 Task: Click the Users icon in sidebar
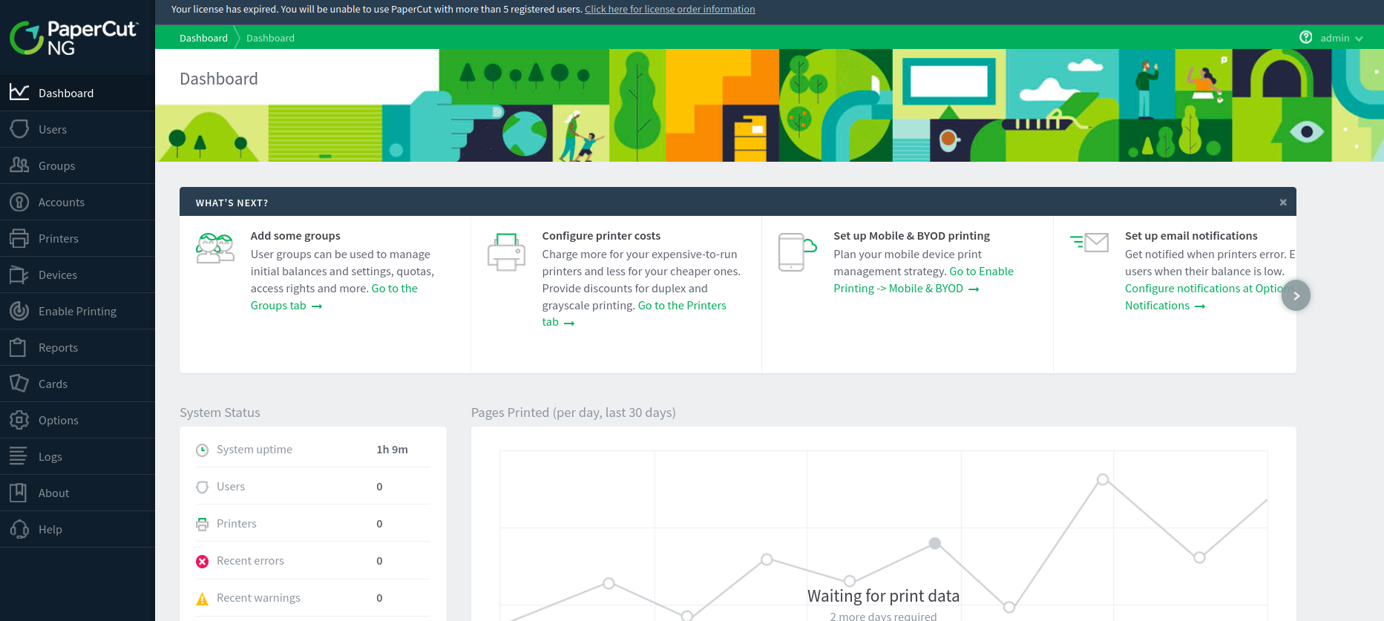point(19,128)
